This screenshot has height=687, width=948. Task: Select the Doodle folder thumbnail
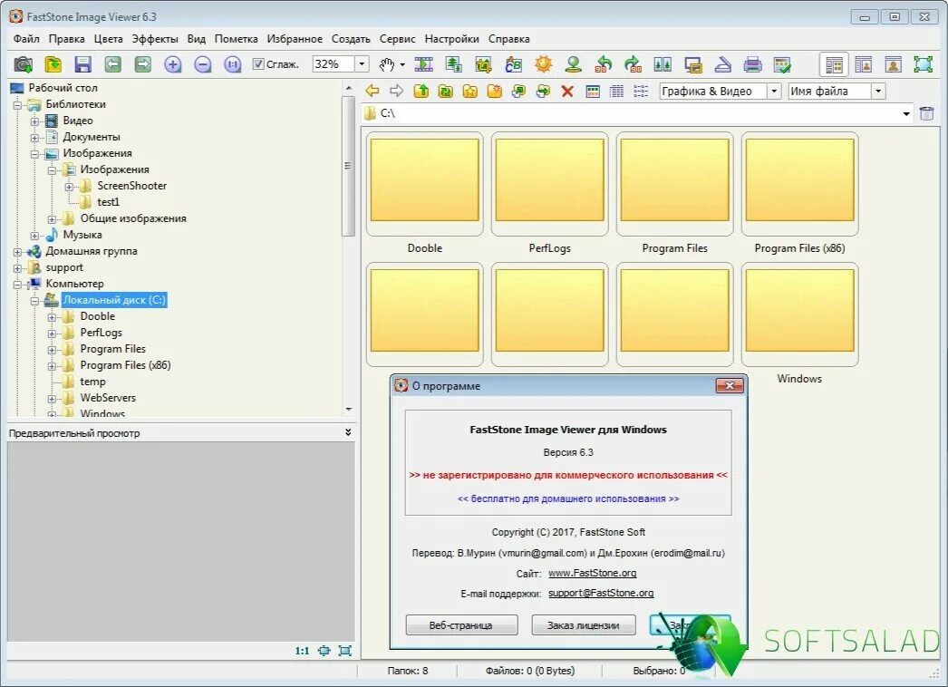424,184
